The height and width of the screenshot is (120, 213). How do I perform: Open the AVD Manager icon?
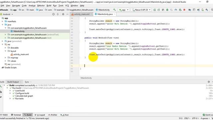point(203,10)
